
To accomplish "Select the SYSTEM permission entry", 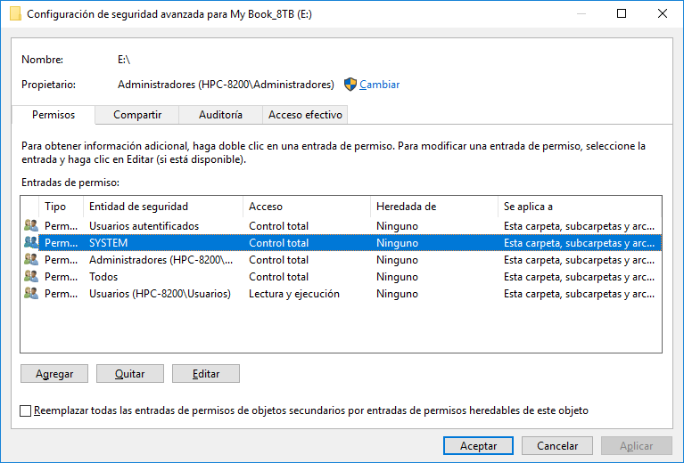I will 342,242.
